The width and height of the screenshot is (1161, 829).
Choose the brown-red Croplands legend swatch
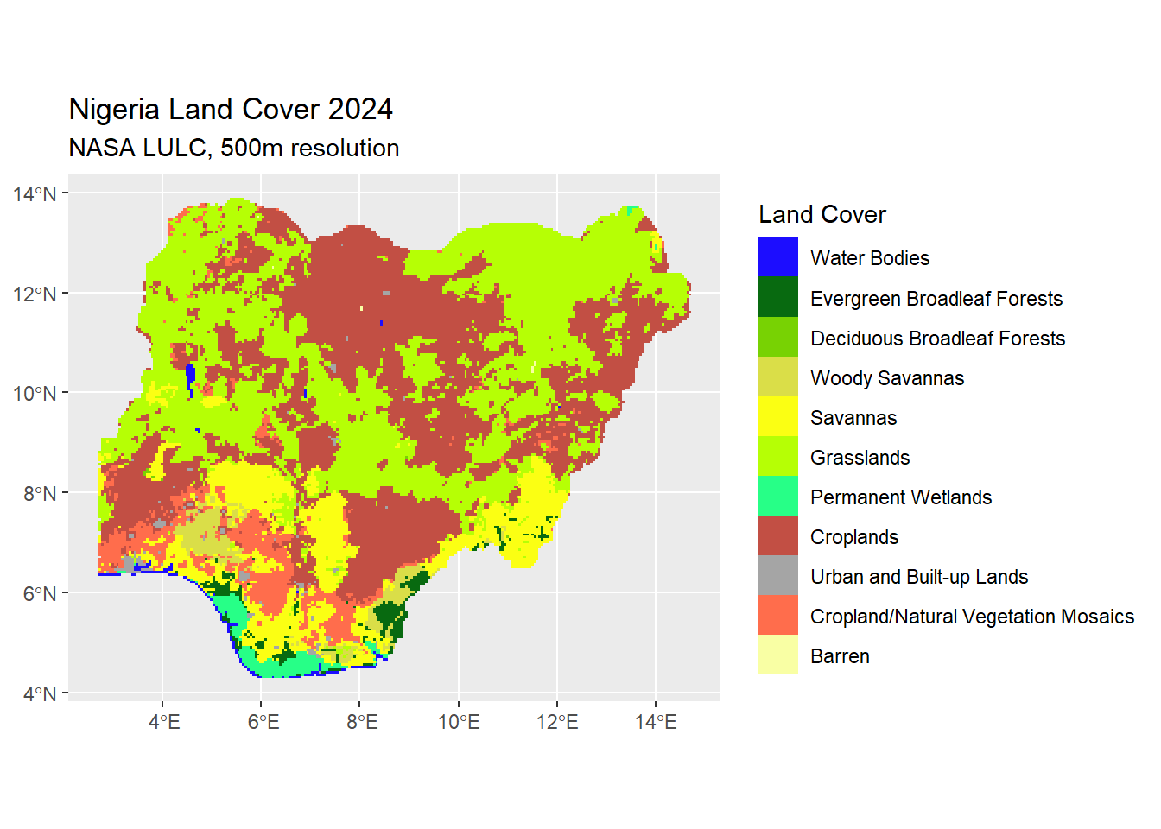point(777,535)
